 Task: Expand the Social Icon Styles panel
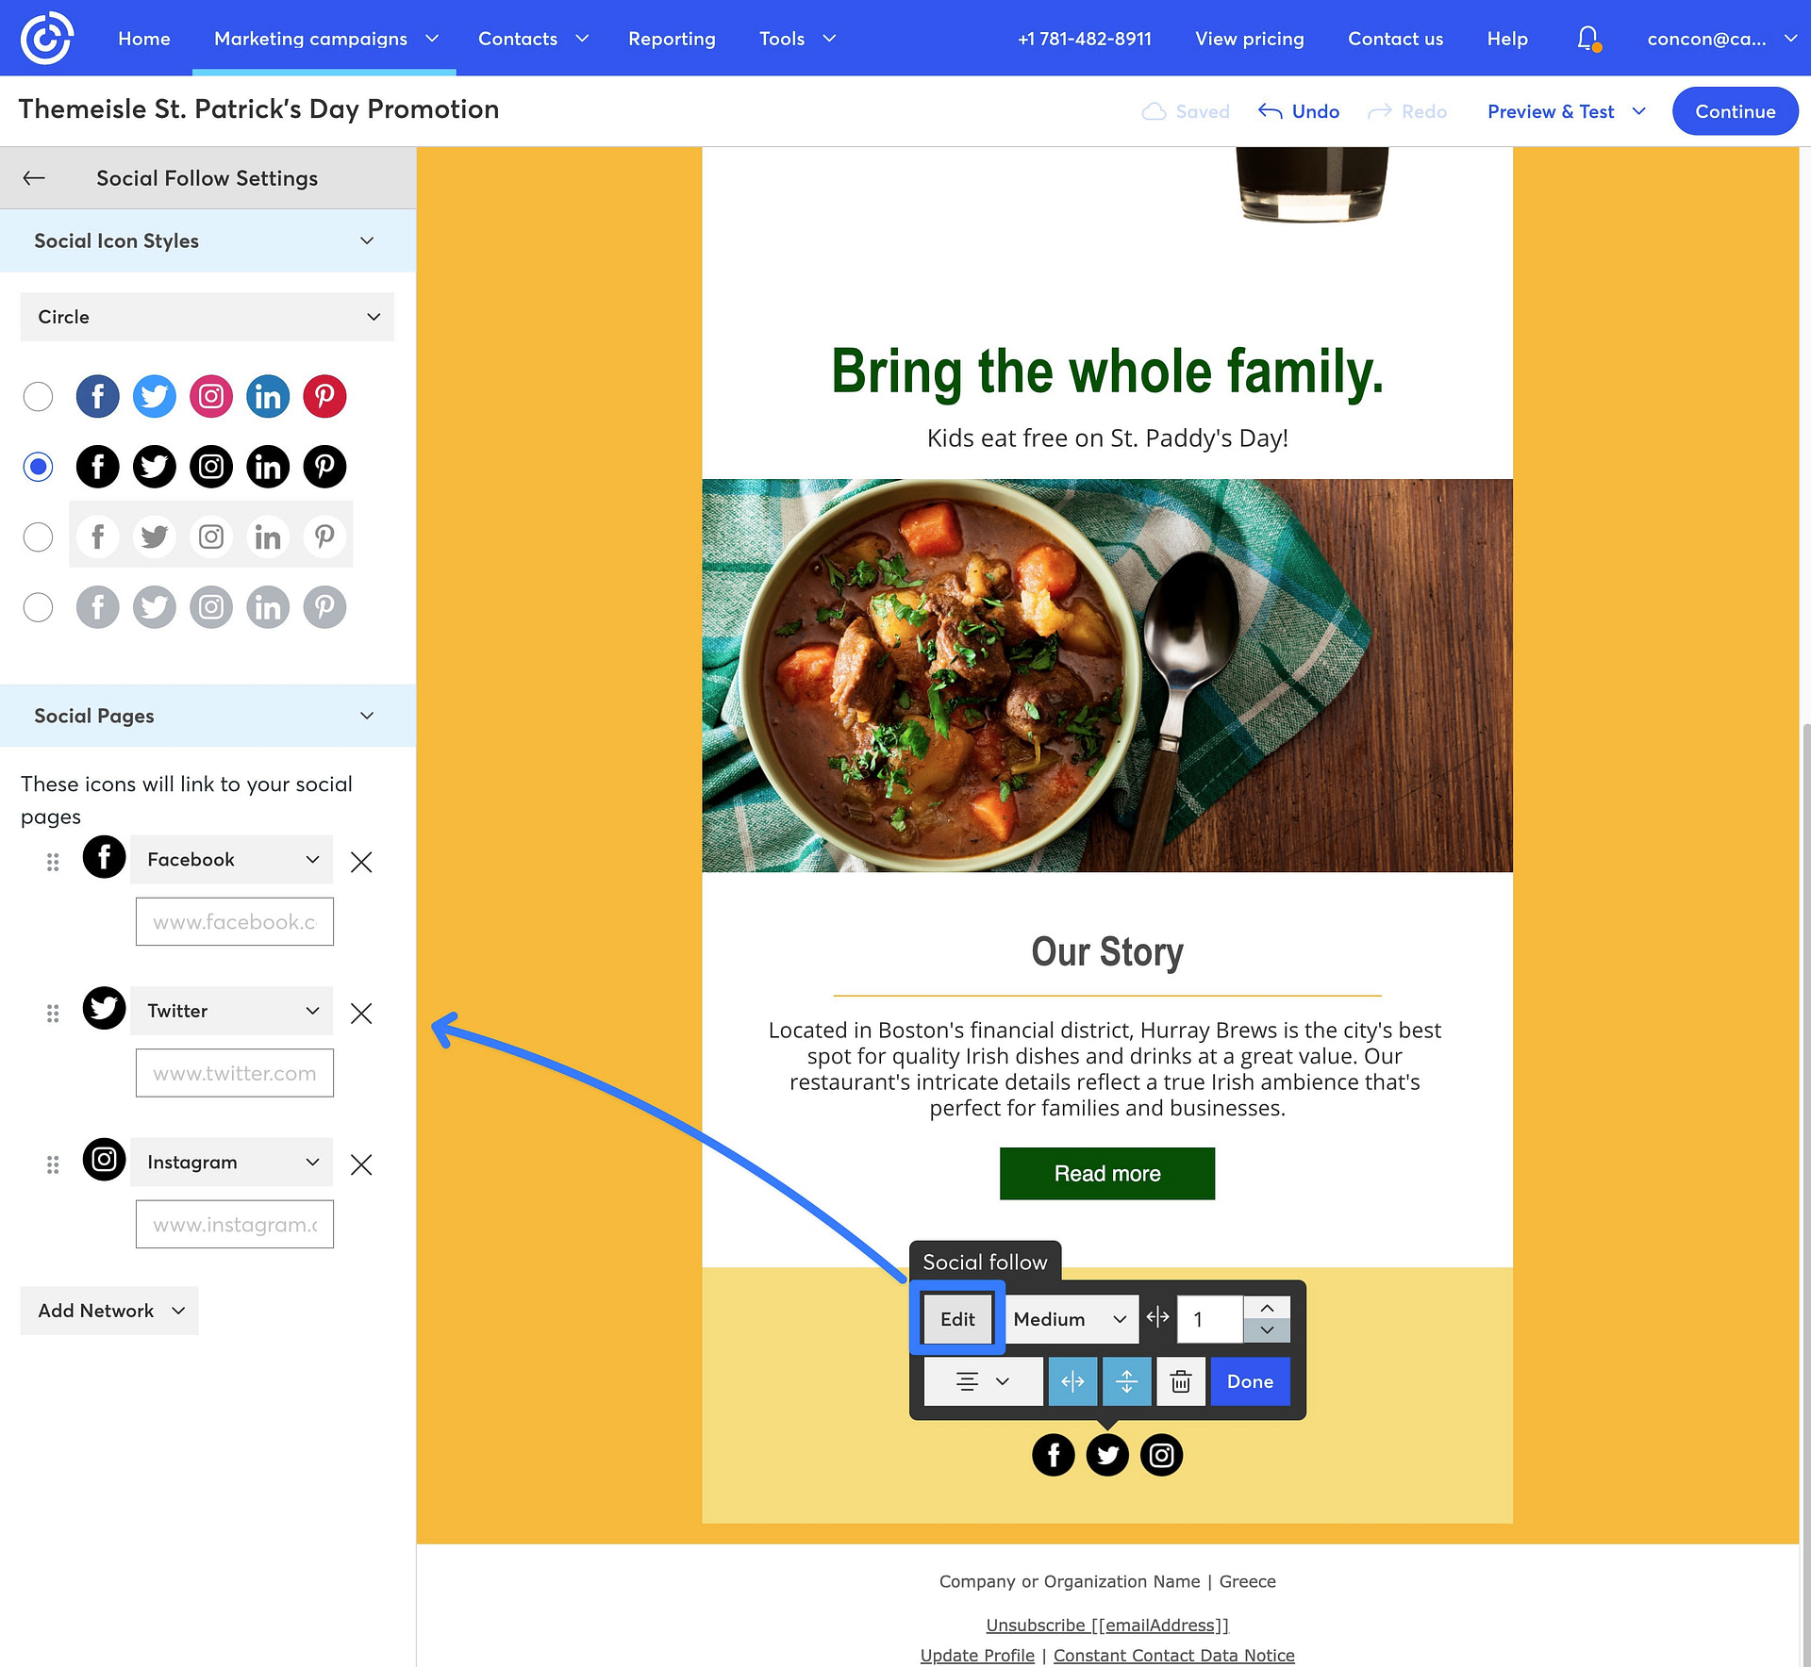point(368,239)
